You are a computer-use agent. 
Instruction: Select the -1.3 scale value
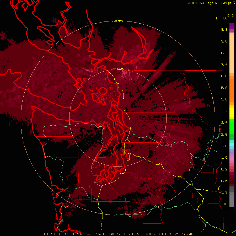click(223, 192)
